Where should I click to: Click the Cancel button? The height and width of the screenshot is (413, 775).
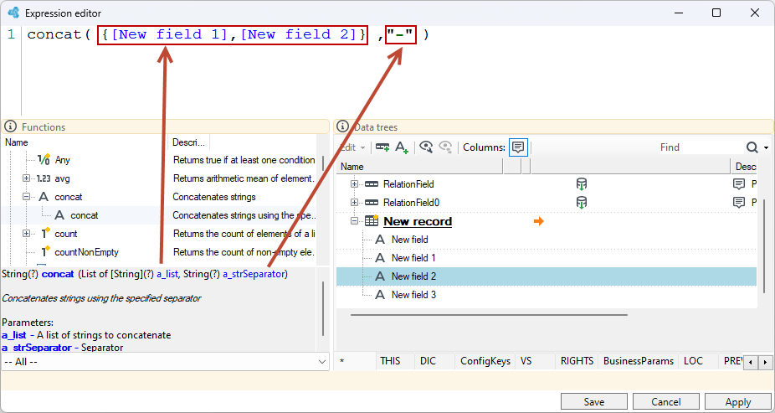(x=665, y=402)
